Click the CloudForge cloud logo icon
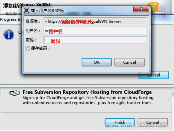This screenshot has height=131, width=174. (15, 93)
